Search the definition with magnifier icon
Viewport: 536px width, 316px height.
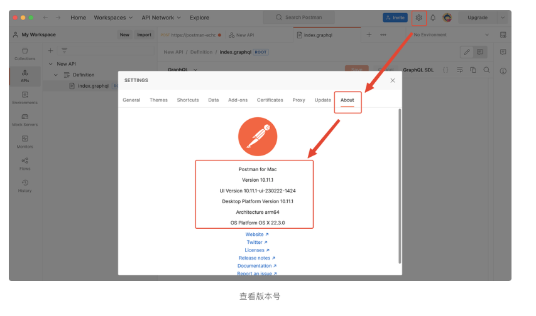(486, 70)
